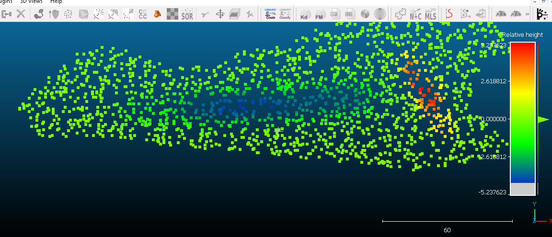Run the Fast Marching (FM) plugin icon
552x237 pixels.
320,14
